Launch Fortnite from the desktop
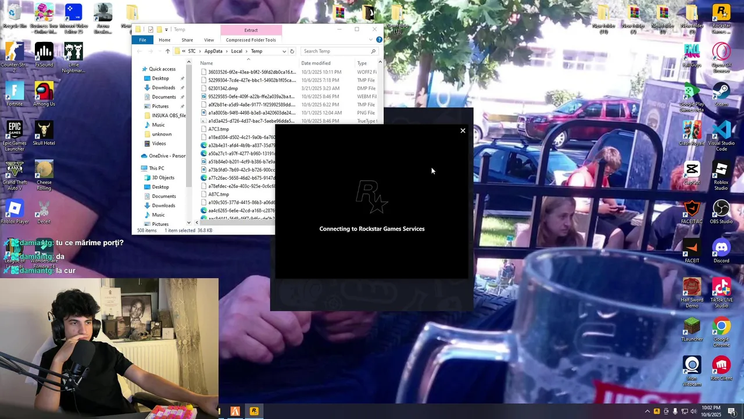 15,94
